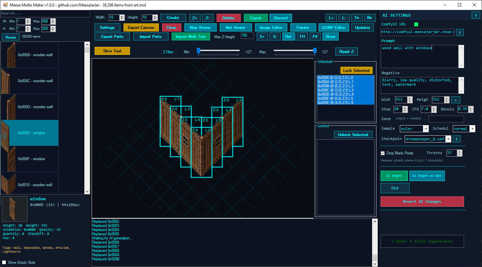Enable Show Empty Slots checkbox
This screenshot has height=267, width=482.
(x=4, y=263)
